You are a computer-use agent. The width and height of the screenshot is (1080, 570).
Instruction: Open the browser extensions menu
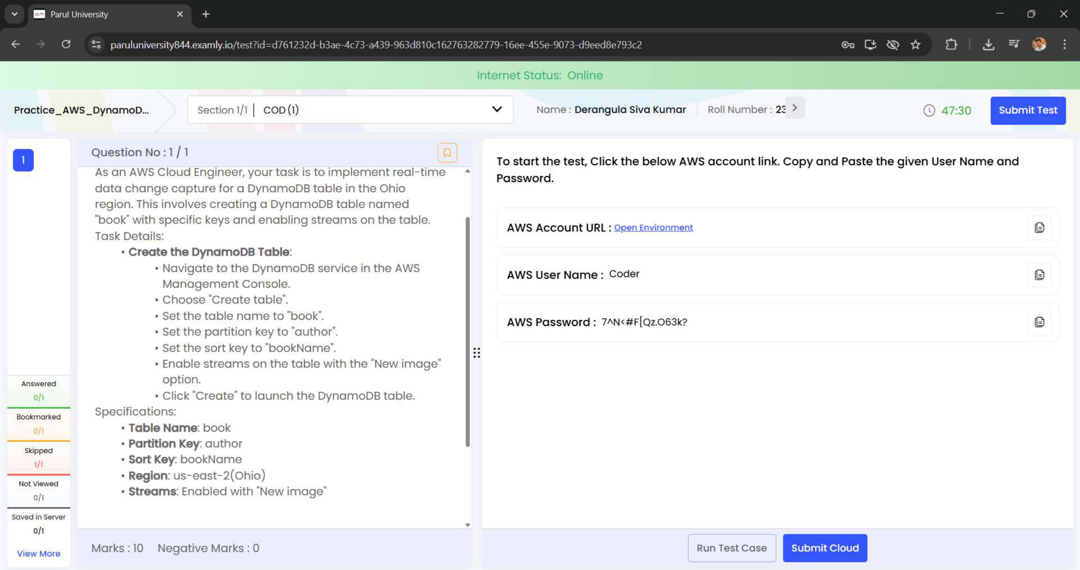point(951,44)
